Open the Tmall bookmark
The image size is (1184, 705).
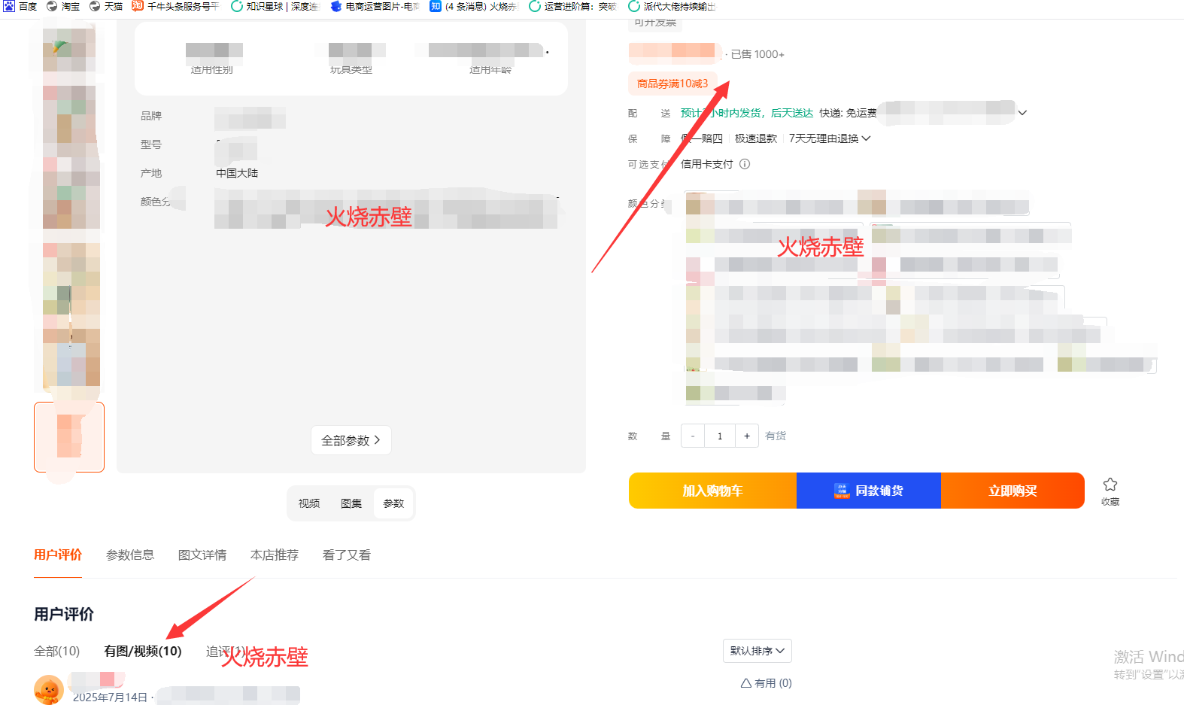pos(106,6)
